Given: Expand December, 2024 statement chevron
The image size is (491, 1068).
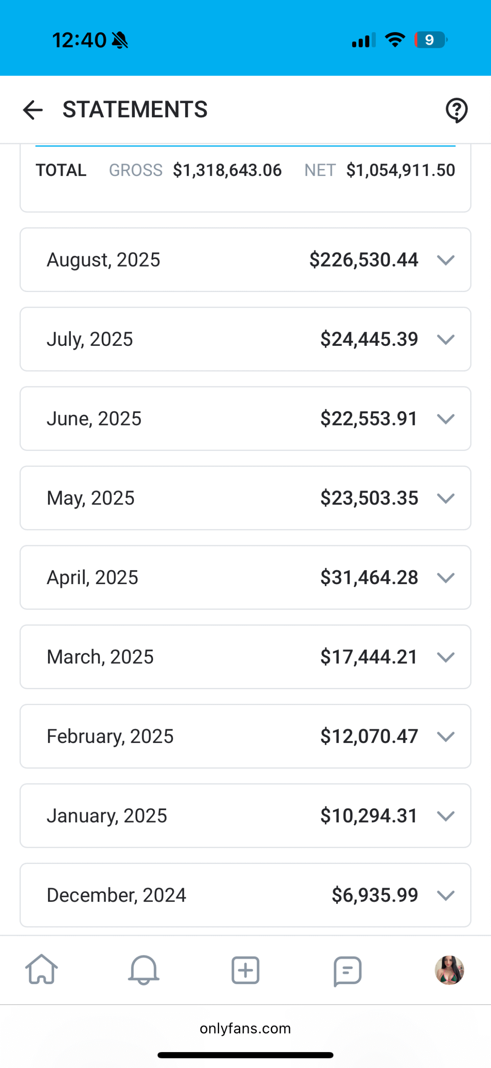Looking at the screenshot, I should pyautogui.click(x=446, y=895).
